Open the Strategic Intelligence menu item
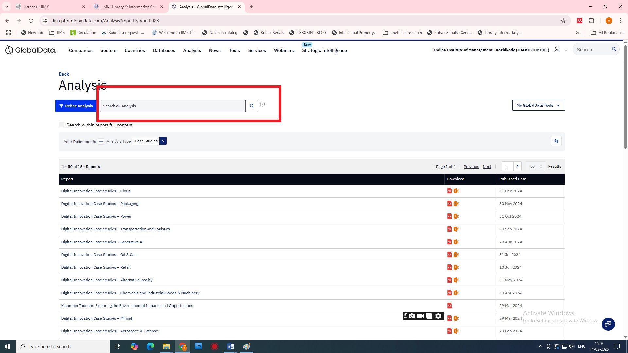Image resolution: width=628 pixels, height=353 pixels. tap(324, 50)
